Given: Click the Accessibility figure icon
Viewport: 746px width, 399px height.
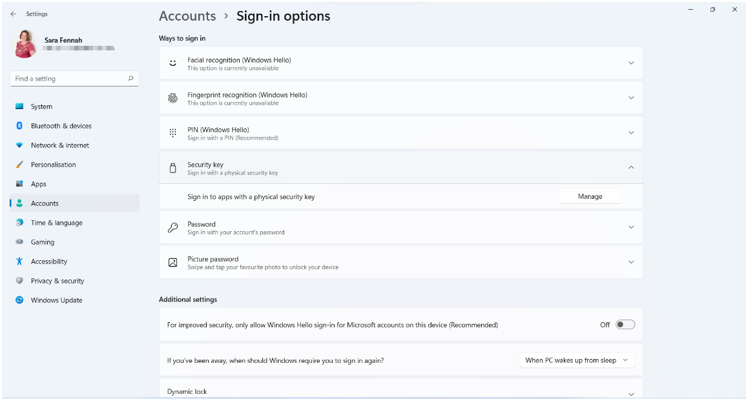Looking at the screenshot, I should tap(19, 261).
